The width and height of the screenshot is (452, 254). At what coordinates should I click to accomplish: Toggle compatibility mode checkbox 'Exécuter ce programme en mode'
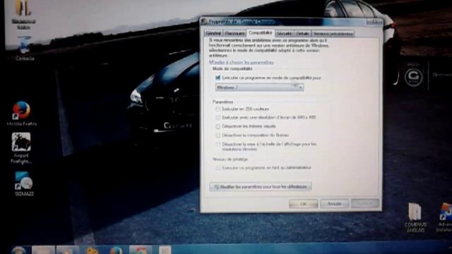[x=218, y=78]
